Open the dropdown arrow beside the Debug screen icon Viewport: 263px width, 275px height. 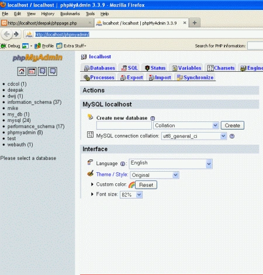pos(31,46)
